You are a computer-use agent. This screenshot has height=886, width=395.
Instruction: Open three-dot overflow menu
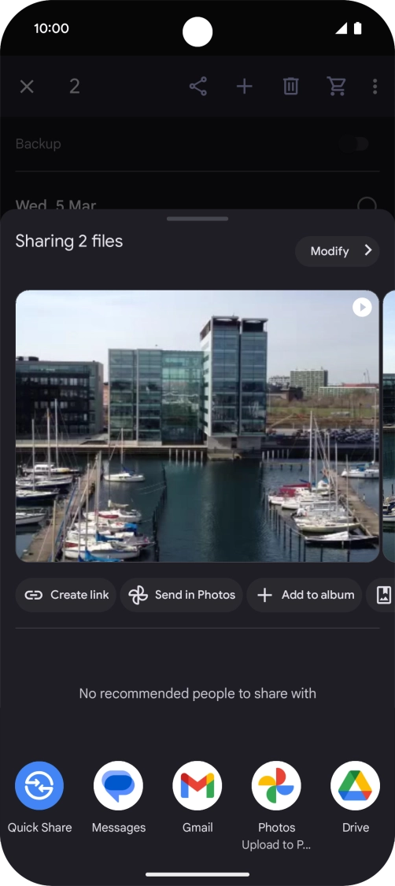pyautogui.click(x=375, y=87)
